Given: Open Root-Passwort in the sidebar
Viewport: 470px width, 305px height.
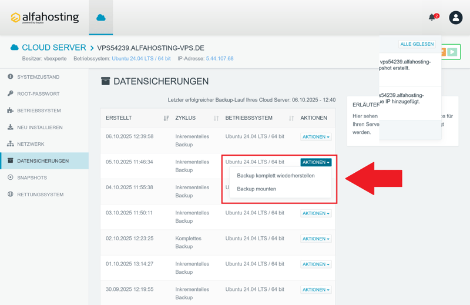Looking at the screenshot, I should 38,94.
